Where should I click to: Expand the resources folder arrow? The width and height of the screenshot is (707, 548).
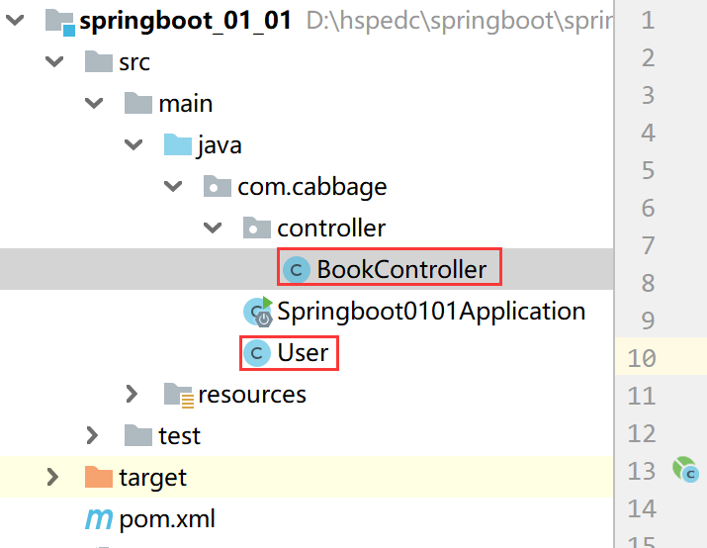point(133,395)
